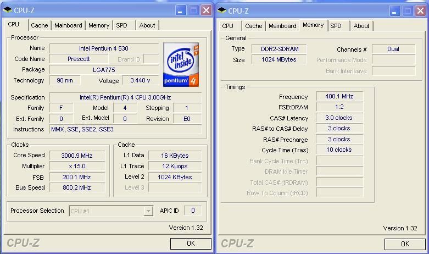Screen dimensions: 429x254
Task: Open the SPD tab in left CPU-Z window
Action: pos(122,25)
